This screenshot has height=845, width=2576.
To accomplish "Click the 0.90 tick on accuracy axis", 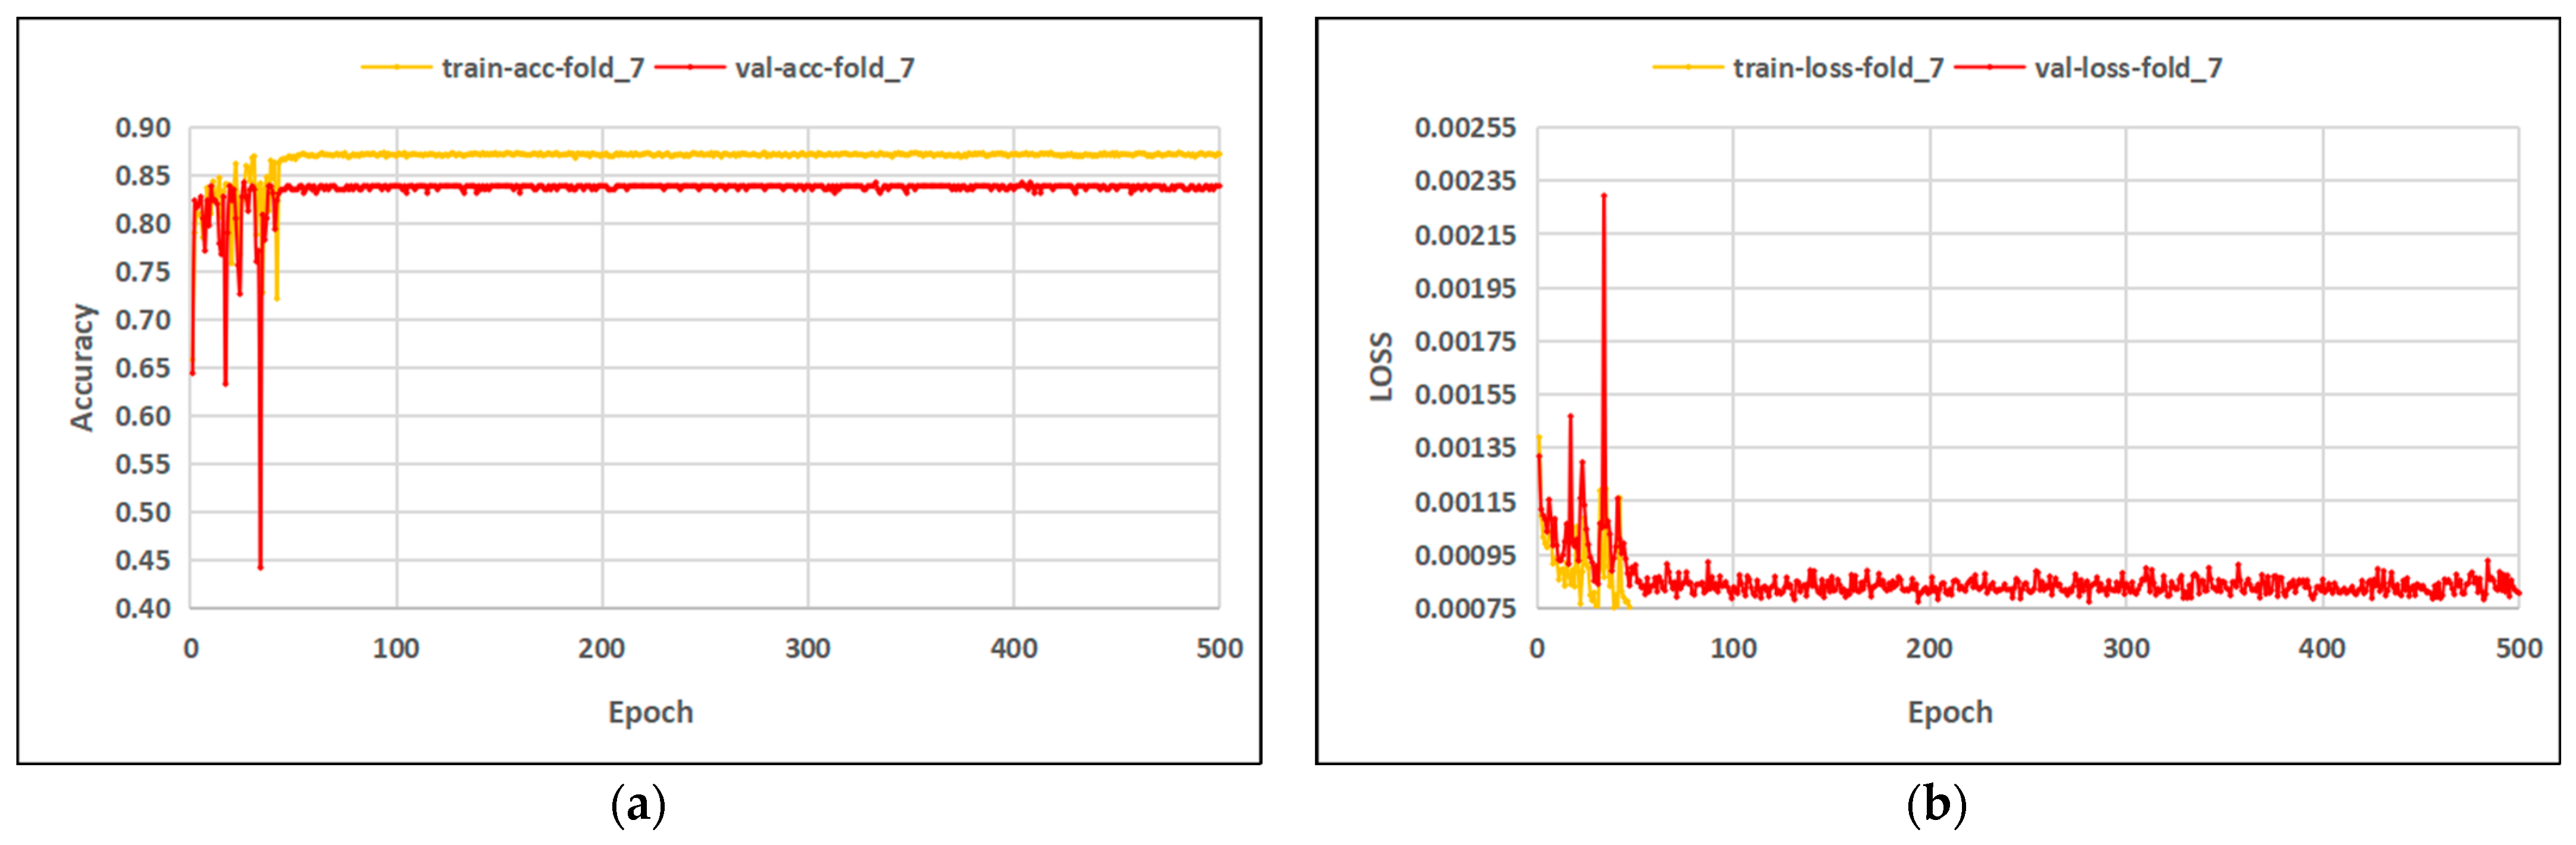I will coord(143,128).
